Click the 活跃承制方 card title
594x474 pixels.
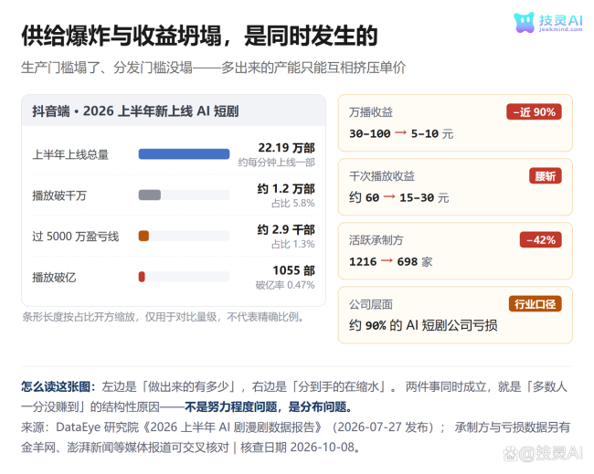pyautogui.click(x=377, y=240)
